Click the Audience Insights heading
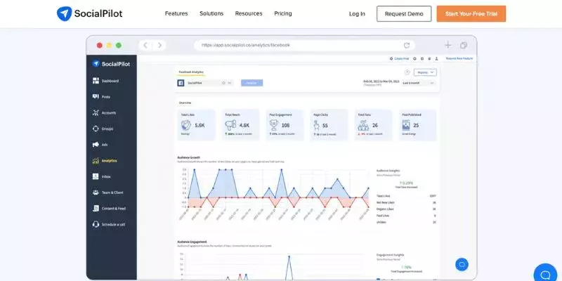The height and width of the screenshot is (281, 562). tap(388, 171)
